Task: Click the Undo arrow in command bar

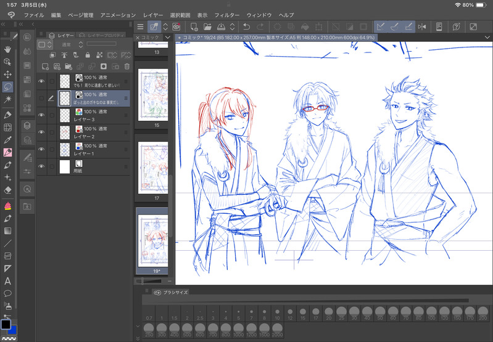Action: tap(247, 27)
